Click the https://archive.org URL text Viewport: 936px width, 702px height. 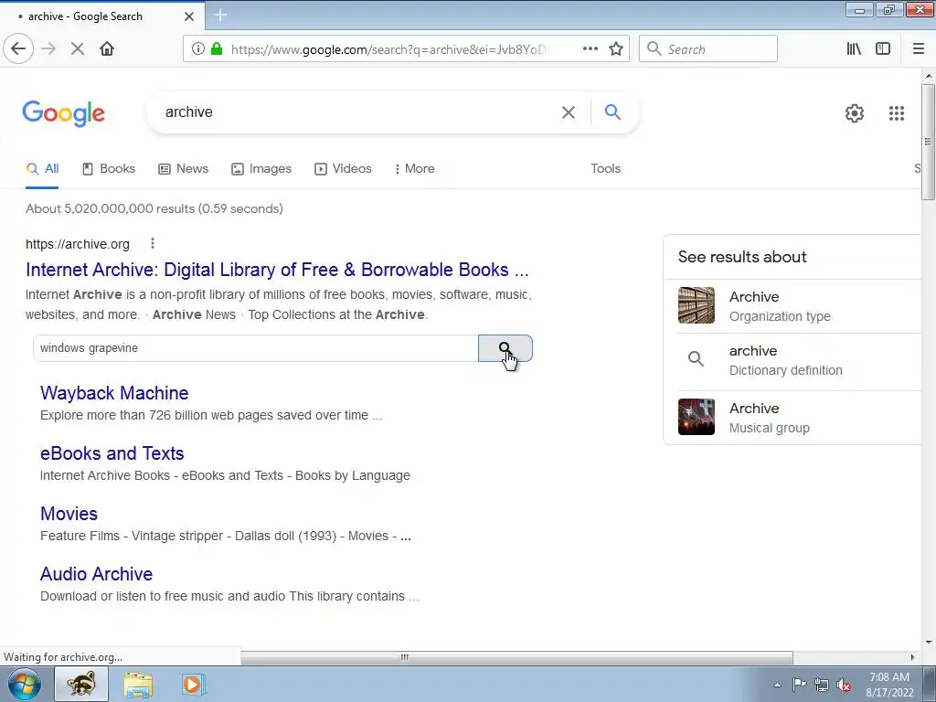tap(78, 244)
